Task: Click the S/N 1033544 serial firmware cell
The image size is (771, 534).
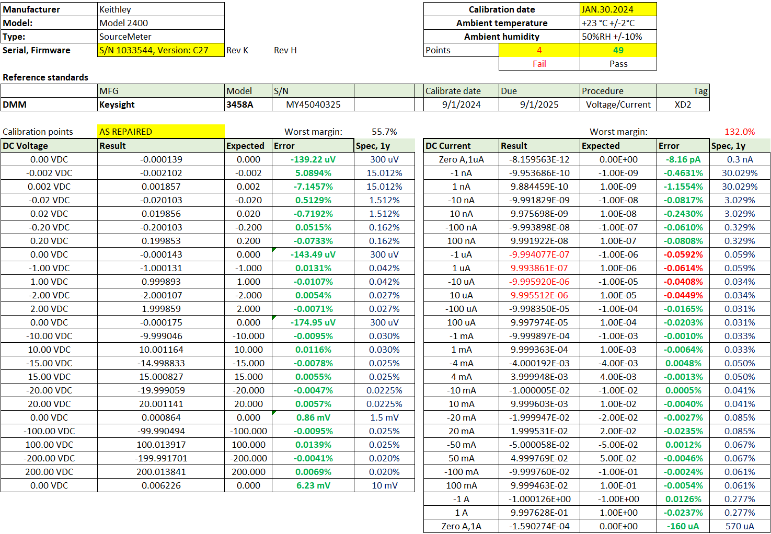Action: point(160,50)
